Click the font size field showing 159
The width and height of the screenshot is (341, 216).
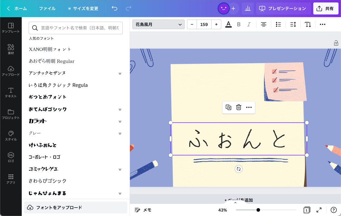(x=204, y=24)
